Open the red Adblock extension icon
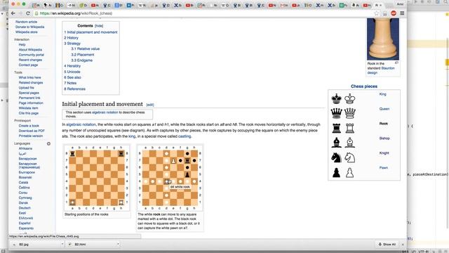This screenshot has width=449, height=253. click(x=394, y=13)
